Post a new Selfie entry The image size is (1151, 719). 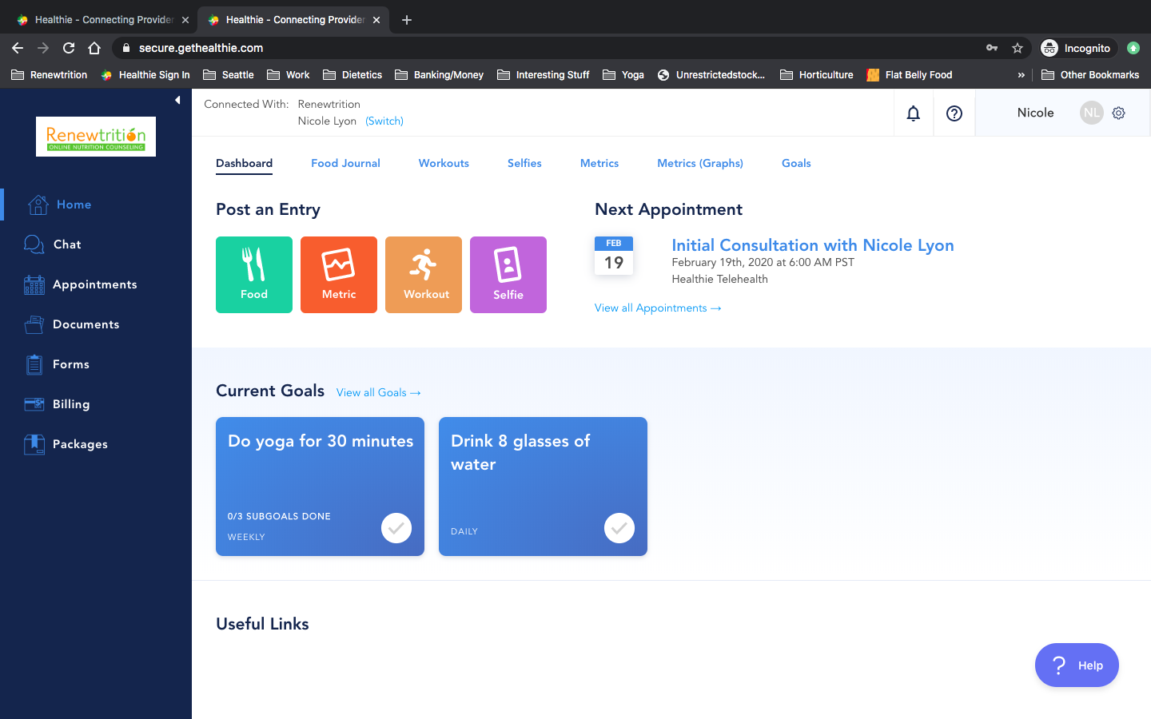(x=508, y=275)
